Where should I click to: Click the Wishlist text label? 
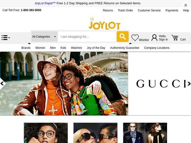(144, 40)
